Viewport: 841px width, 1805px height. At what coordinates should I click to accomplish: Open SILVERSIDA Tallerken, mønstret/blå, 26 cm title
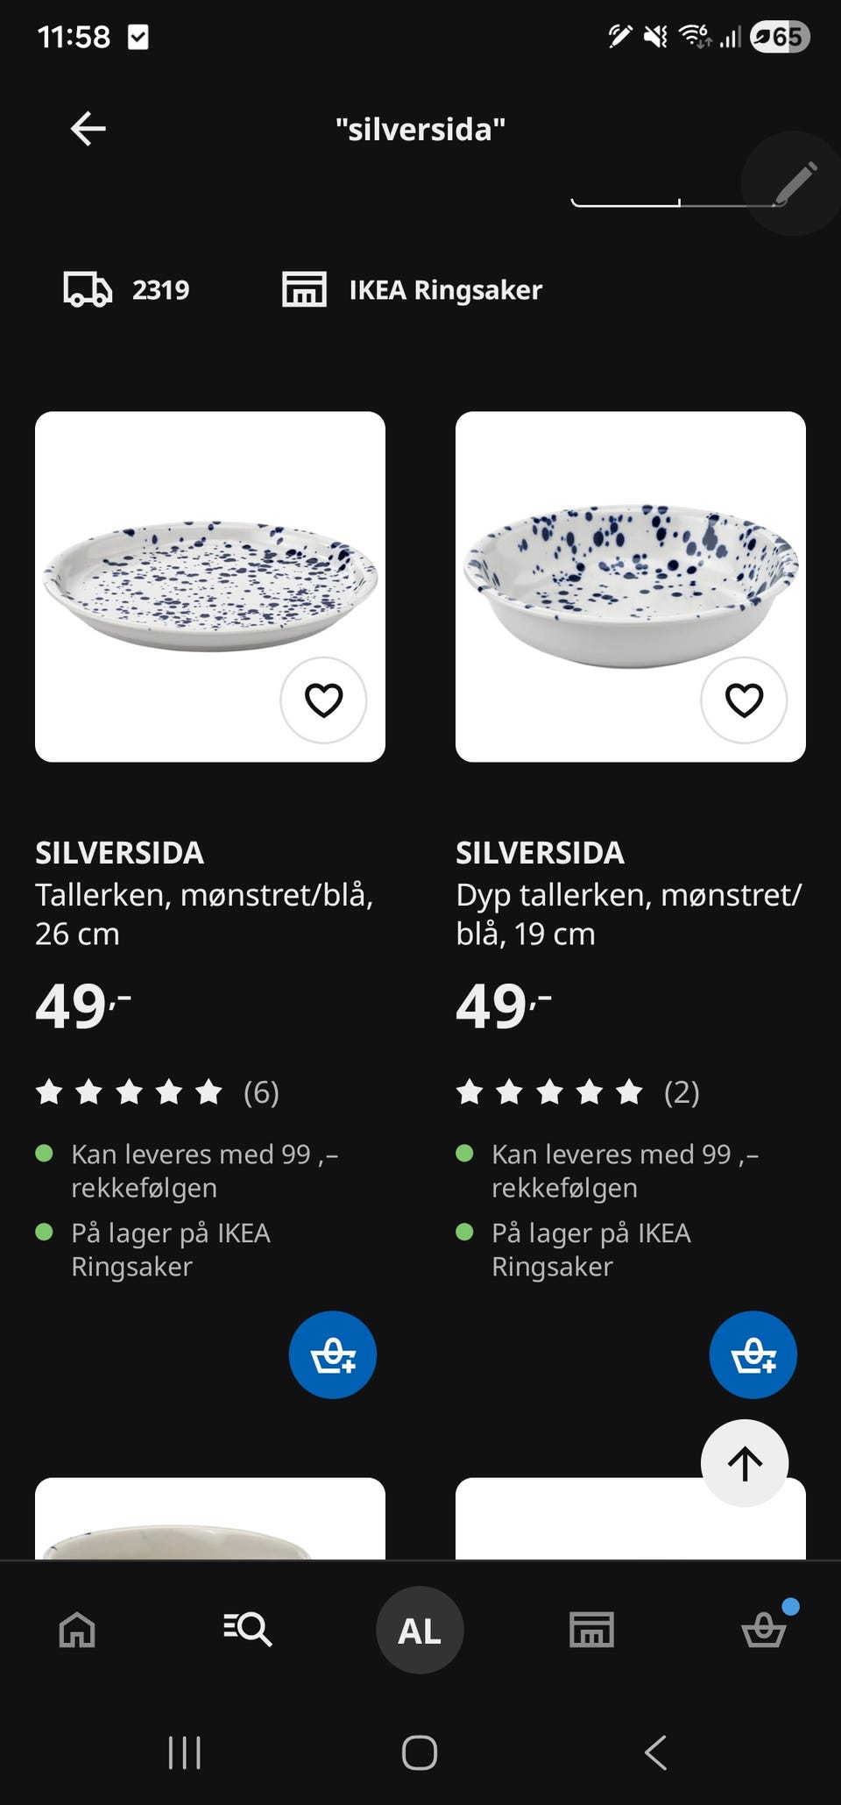[203, 894]
